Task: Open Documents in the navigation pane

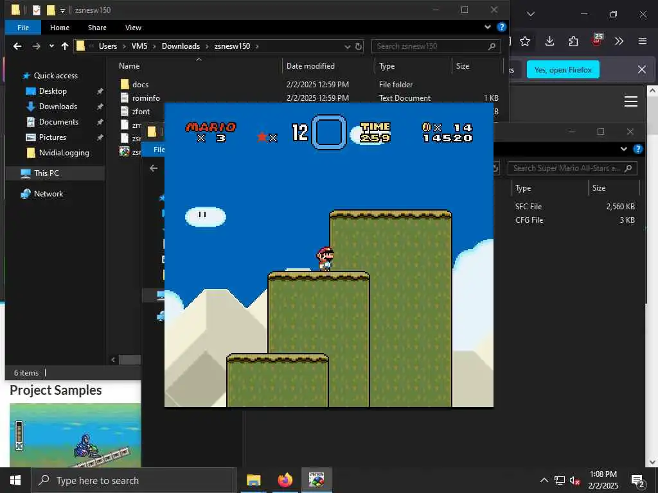Action: click(x=58, y=122)
